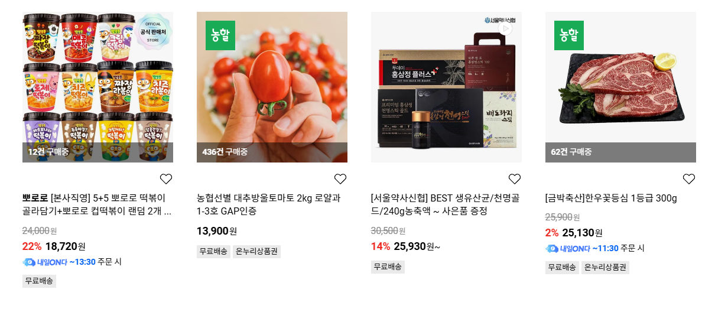Click the 무료배송 tag under the ginseng product
The width and height of the screenshot is (715, 312).
[388, 266]
